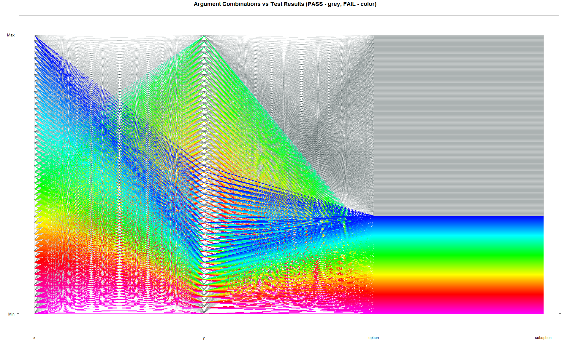The image size is (570, 344).
Task: Click the 'option' axis label
Action: [373, 338]
